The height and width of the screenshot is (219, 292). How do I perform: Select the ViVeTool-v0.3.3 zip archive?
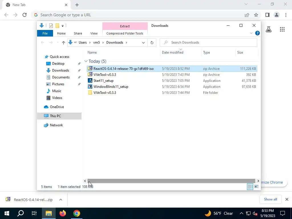click(172, 75)
